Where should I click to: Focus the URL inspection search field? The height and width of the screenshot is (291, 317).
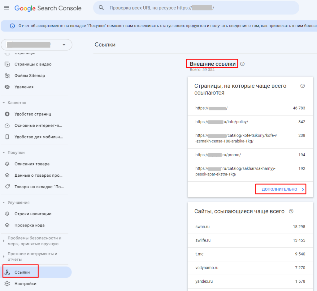(196, 8)
